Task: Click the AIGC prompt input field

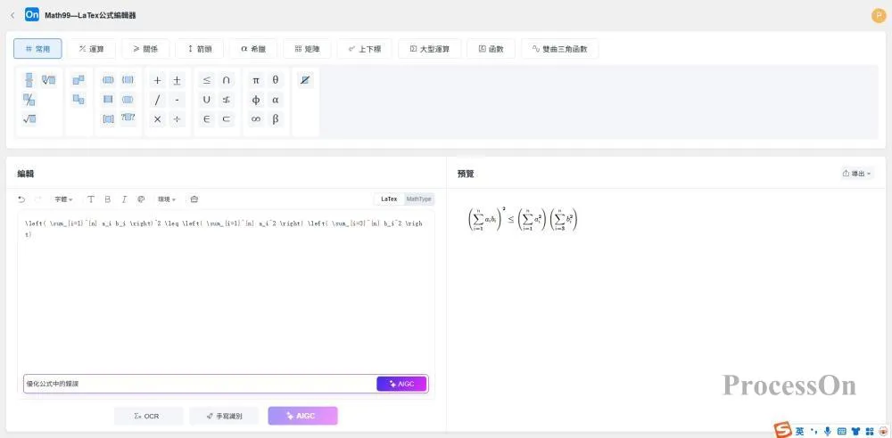Action: (x=198, y=384)
